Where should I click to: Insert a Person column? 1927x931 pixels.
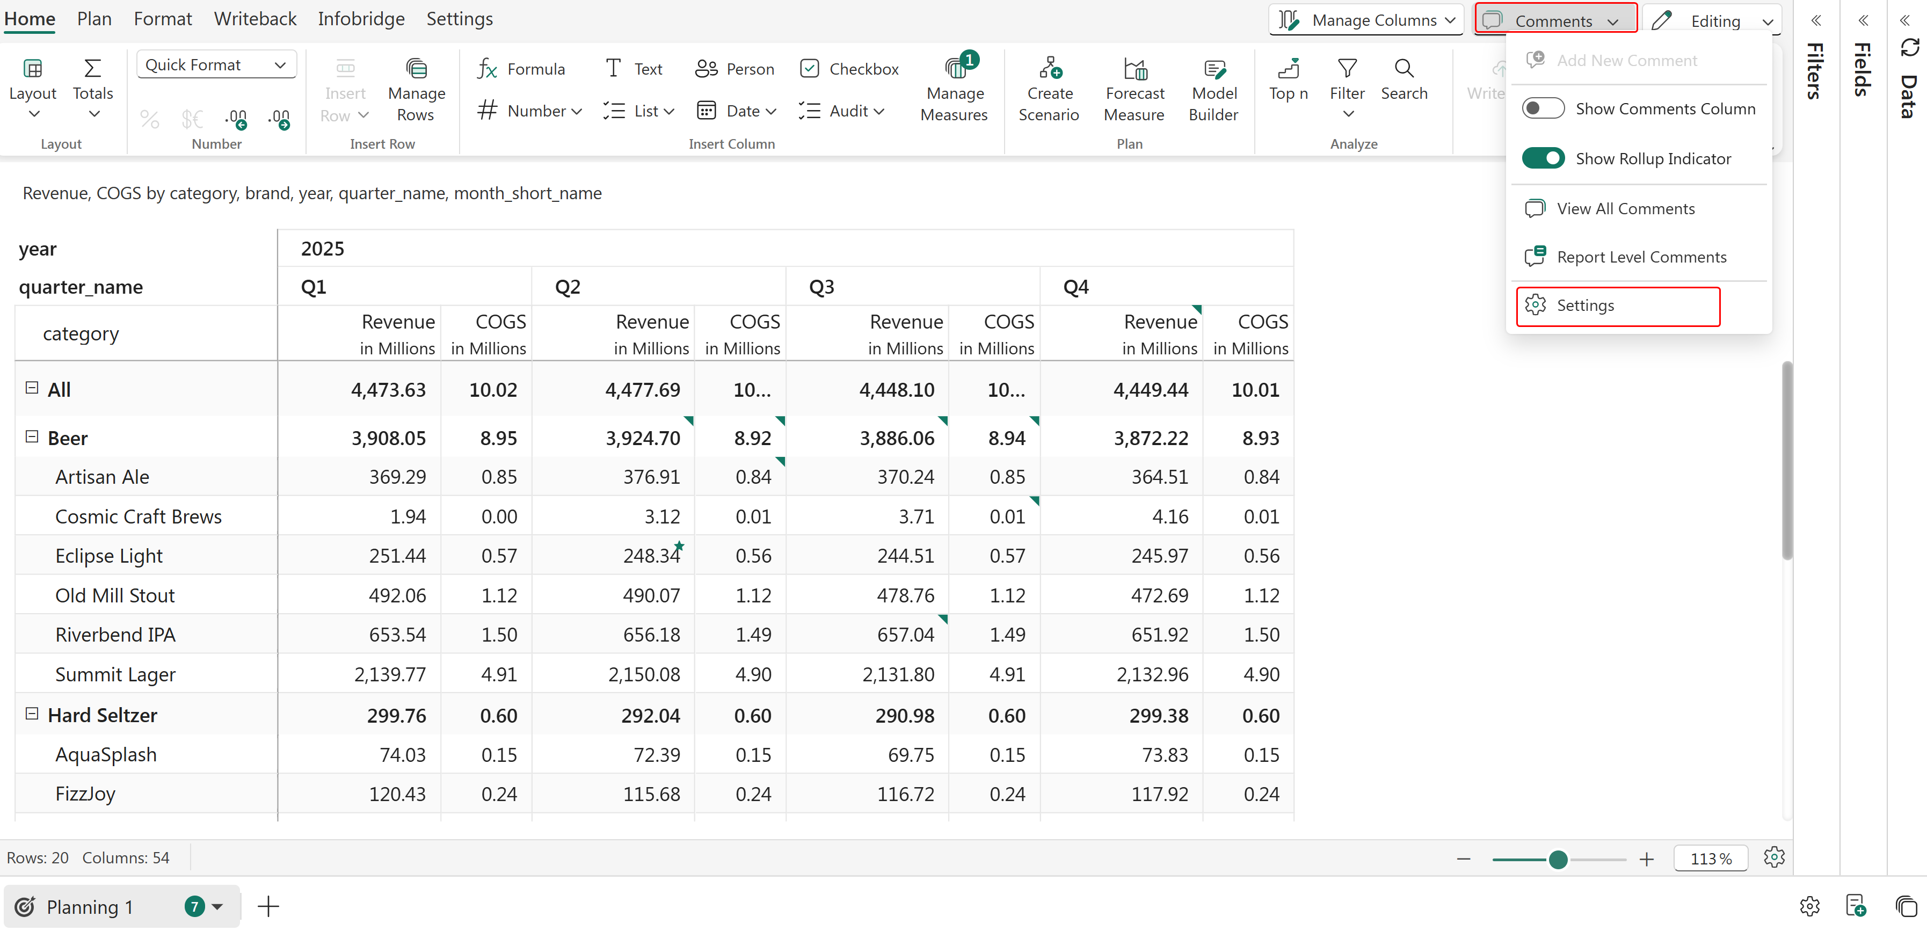[735, 69]
